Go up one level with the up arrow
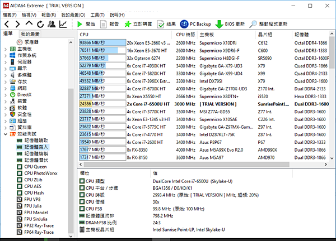 (29, 23)
